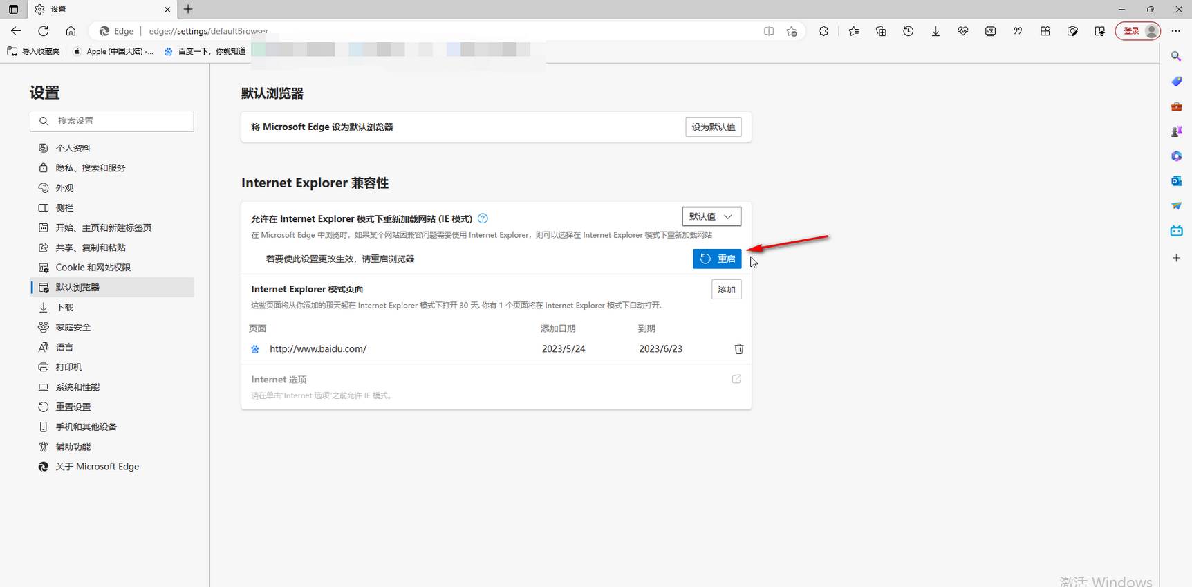
Task: Select 外观 settings section
Action: (x=112, y=188)
